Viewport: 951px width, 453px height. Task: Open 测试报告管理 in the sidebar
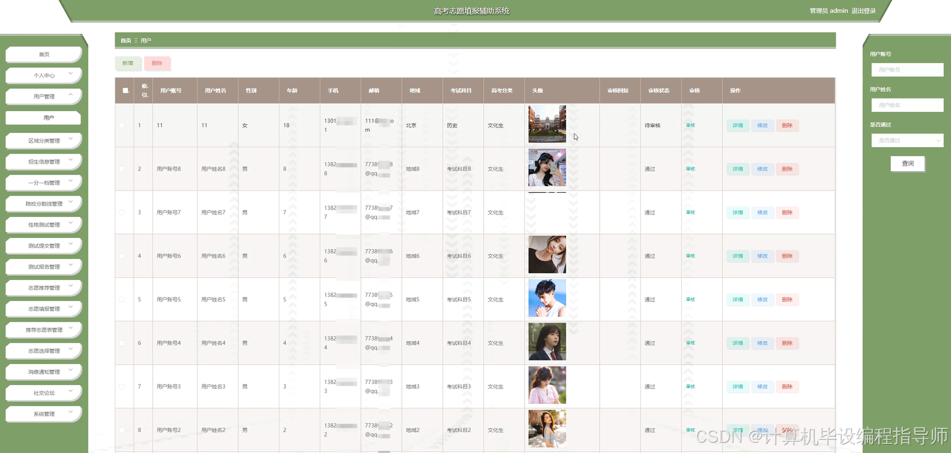(x=43, y=267)
